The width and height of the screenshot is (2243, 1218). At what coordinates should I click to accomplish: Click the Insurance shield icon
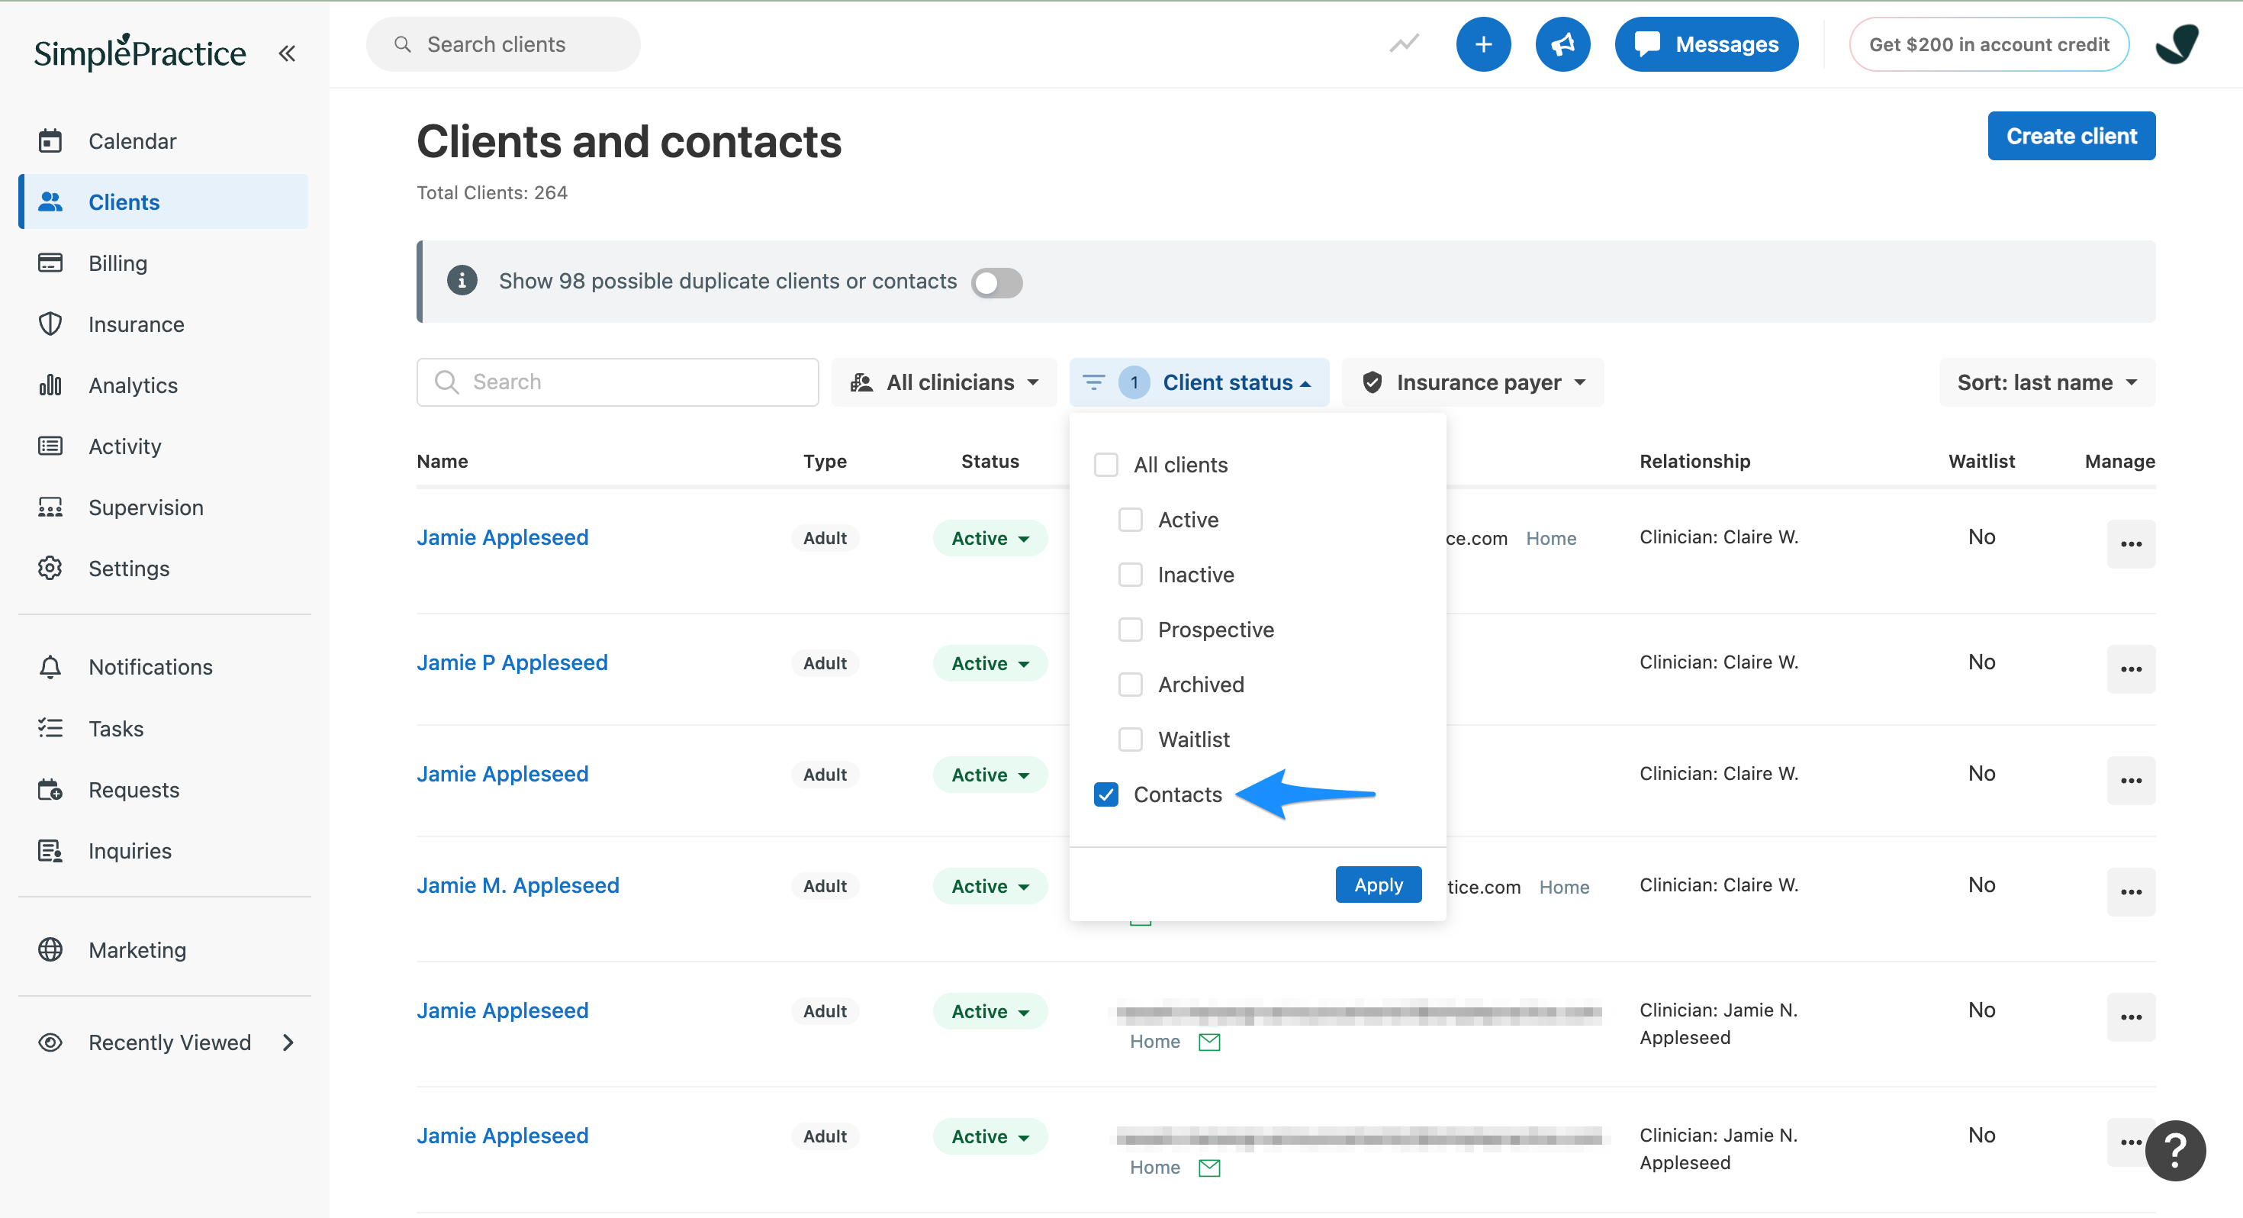click(x=50, y=324)
